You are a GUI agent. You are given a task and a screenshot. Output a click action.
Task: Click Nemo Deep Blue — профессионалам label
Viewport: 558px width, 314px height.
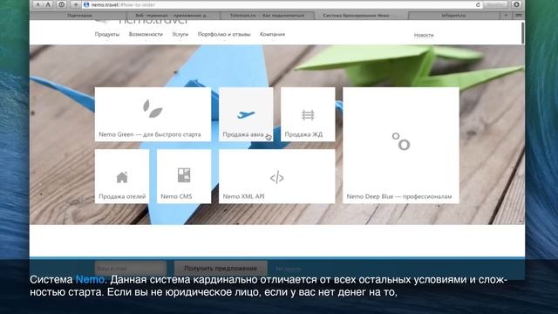399,196
